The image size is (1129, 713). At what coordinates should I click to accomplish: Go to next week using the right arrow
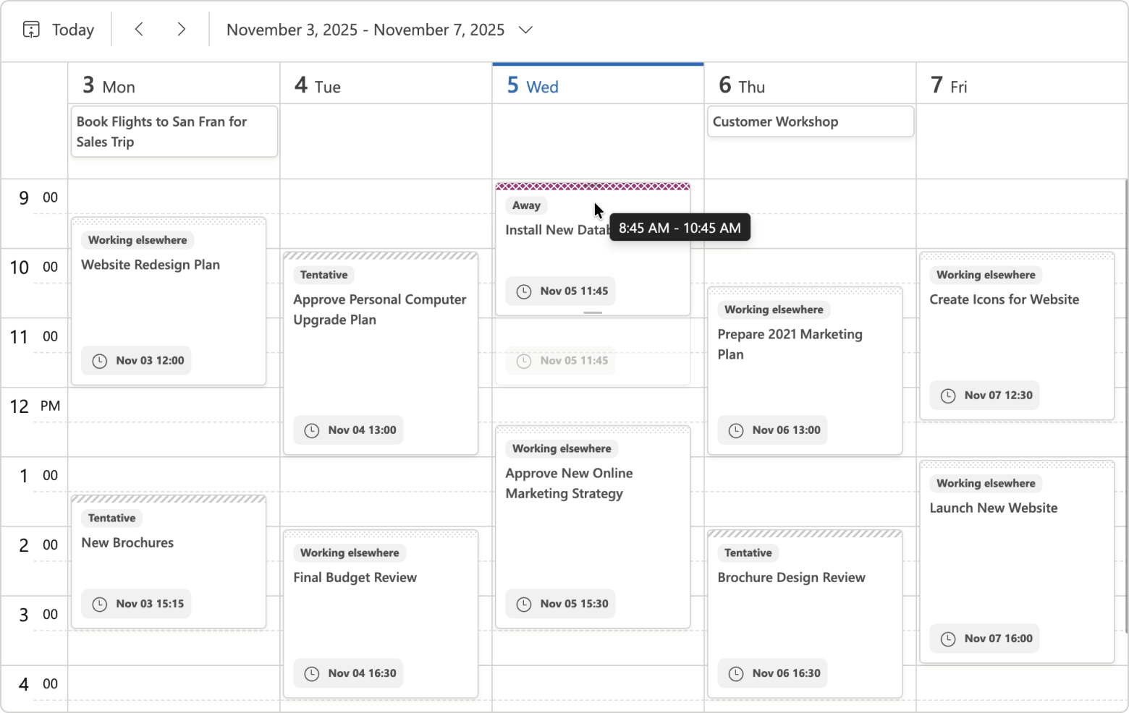point(181,29)
